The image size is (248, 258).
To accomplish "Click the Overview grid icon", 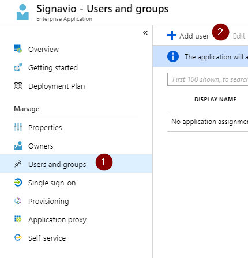I will pyautogui.click(x=18, y=49).
